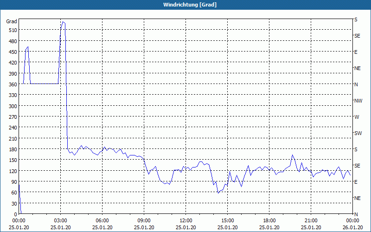The width and height of the screenshot is (371, 232).
Task: Click the 510 value on the degree axis
Action: 13,30
